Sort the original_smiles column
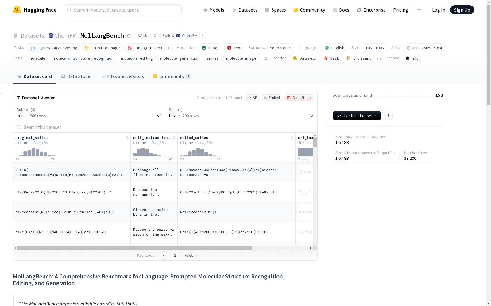The width and height of the screenshot is (491, 306). click(x=127, y=138)
